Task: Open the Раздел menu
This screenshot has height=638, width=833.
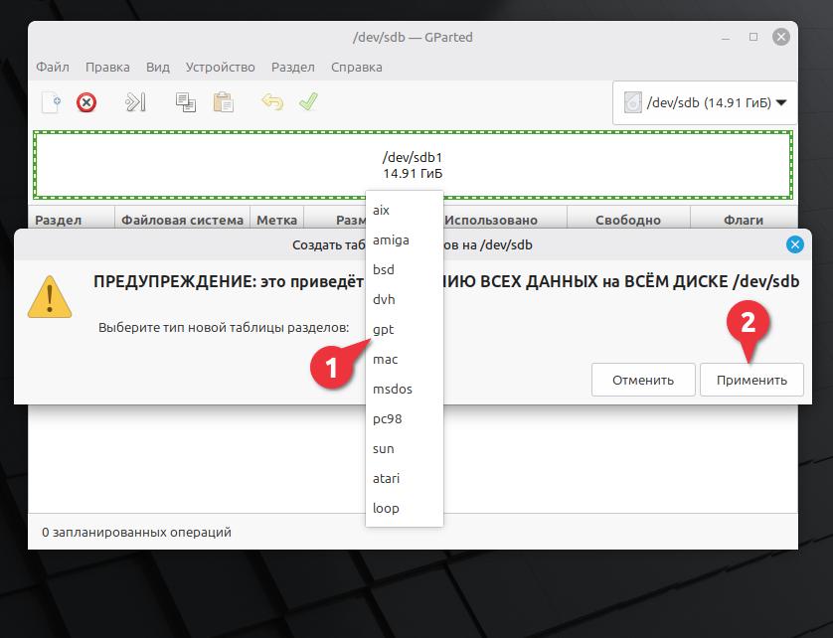Action: [x=292, y=68]
